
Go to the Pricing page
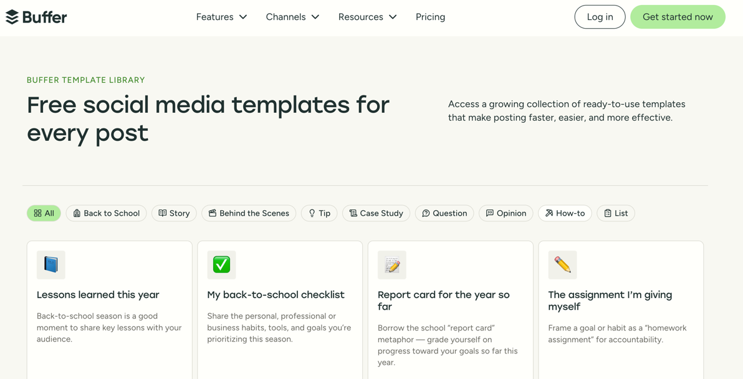pos(430,17)
